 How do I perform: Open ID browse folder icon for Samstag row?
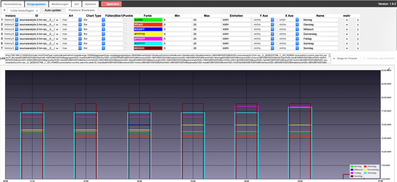click(57, 43)
